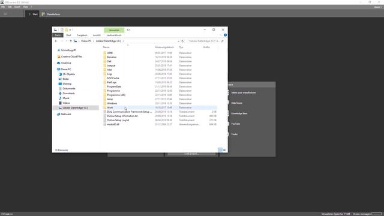The height and width of the screenshot is (216, 384).
Task: Open Creative Cloud Files in navigation pane
Action: [71, 56]
